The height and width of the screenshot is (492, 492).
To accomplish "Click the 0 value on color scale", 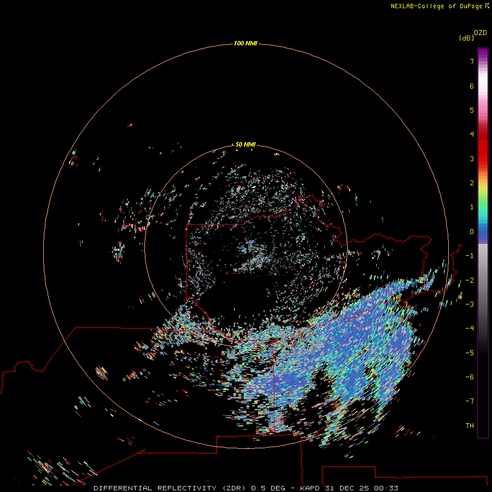I will click(472, 232).
